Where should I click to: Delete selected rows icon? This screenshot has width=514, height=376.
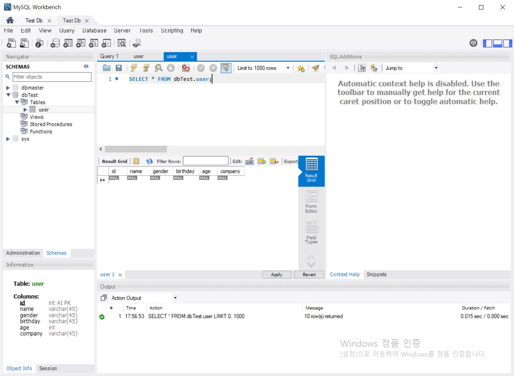[274, 161]
